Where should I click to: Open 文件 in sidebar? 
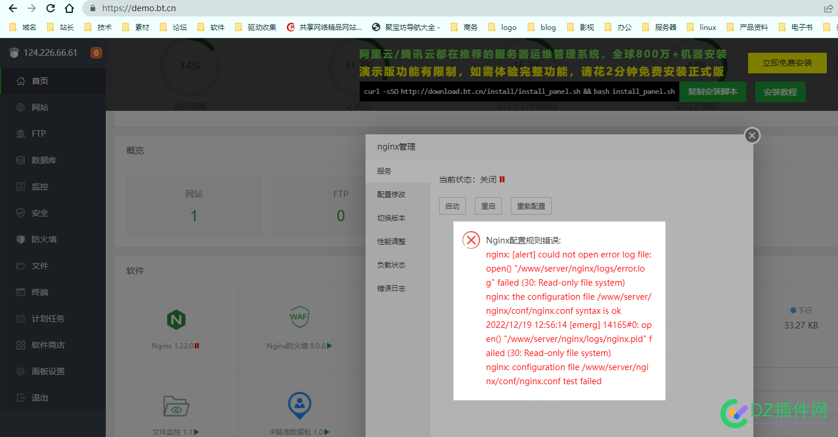point(53,266)
